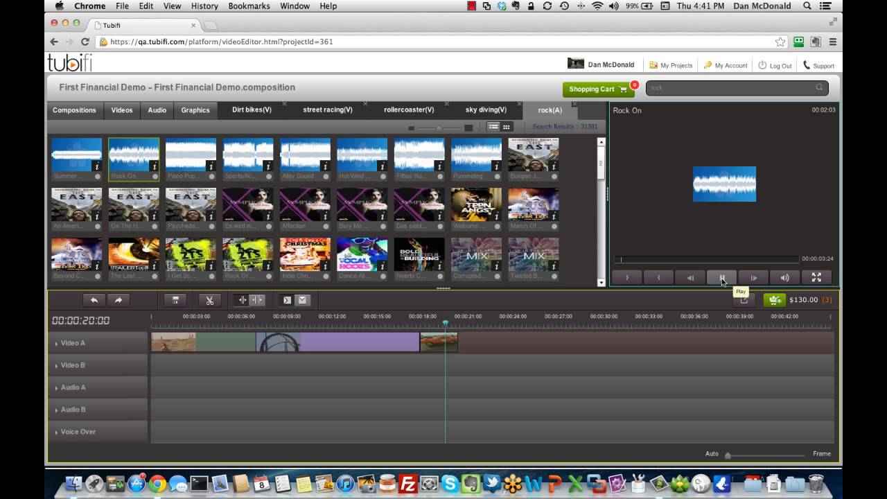The height and width of the screenshot is (499, 887).
Task: Open info for the Piano Pop clip
Action: pos(211,166)
